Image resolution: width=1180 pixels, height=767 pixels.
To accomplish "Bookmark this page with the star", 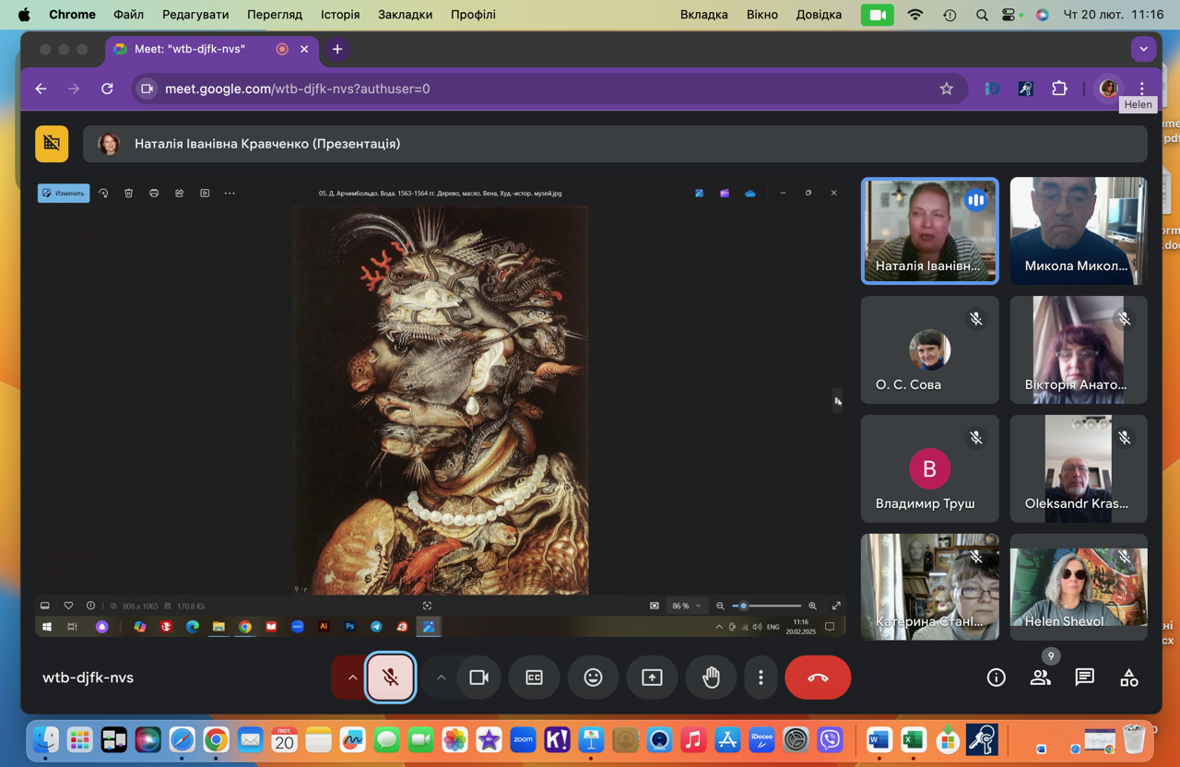I will (x=946, y=88).
